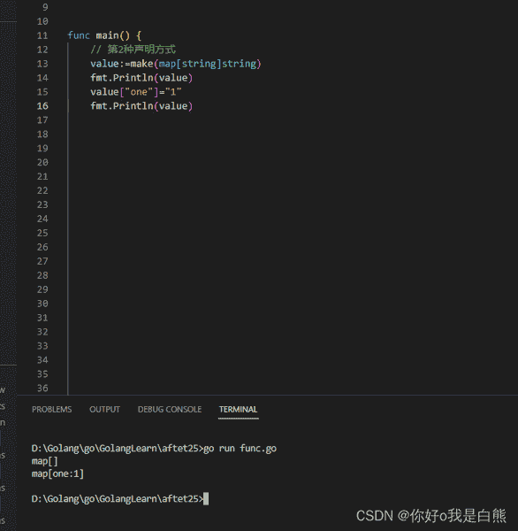The image size is (518, 531).
Task: Click the map[] terminal output line
Action: pyautogui.click(x=45, y=461)
